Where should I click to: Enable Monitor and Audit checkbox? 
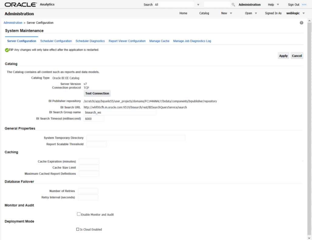coord(79,214)
